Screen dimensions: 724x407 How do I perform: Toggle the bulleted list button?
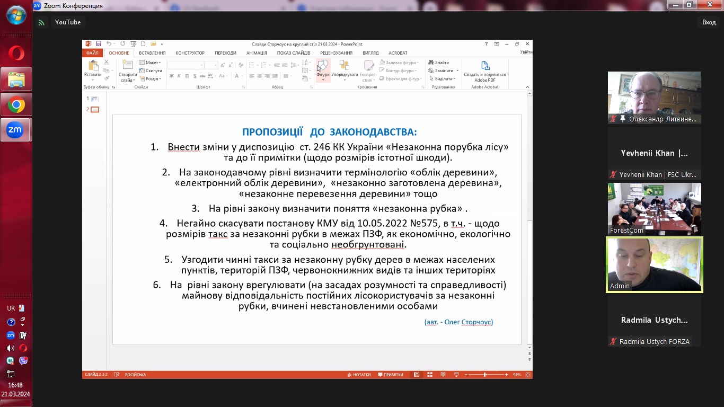pos(253,65)
